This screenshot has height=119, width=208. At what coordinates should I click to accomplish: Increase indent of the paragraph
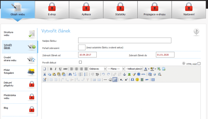point(97,74)
